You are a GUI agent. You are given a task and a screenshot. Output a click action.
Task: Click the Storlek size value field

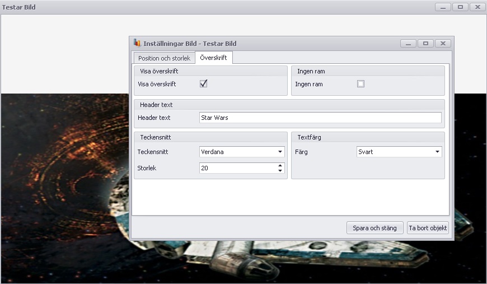(x=238, y=168)
